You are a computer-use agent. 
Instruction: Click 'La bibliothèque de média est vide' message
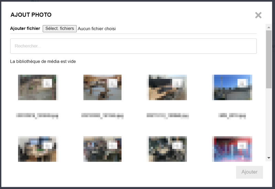click(x=43, y=62)
